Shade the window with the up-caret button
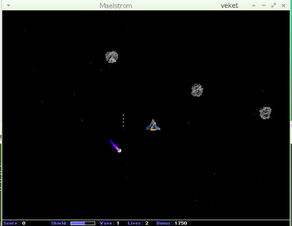 tap(254, 5)
